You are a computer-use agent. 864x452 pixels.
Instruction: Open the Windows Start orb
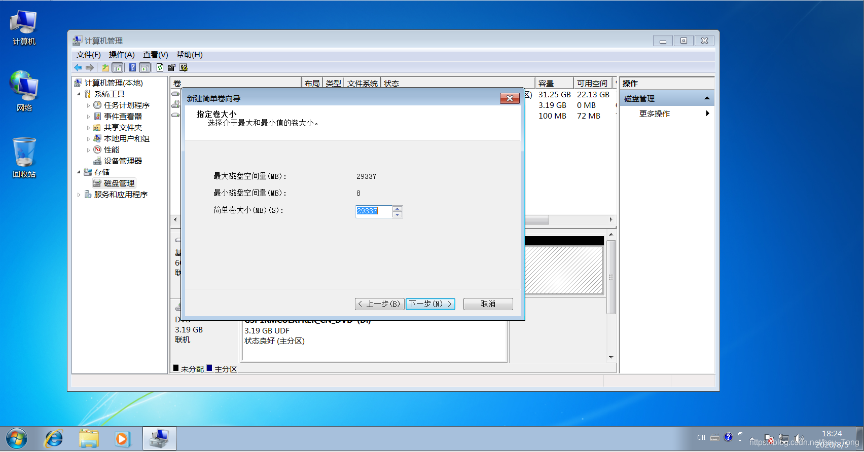tap(17, 439)
